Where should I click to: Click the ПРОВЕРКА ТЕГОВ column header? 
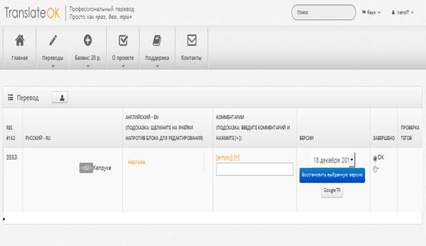pos(410,133)
